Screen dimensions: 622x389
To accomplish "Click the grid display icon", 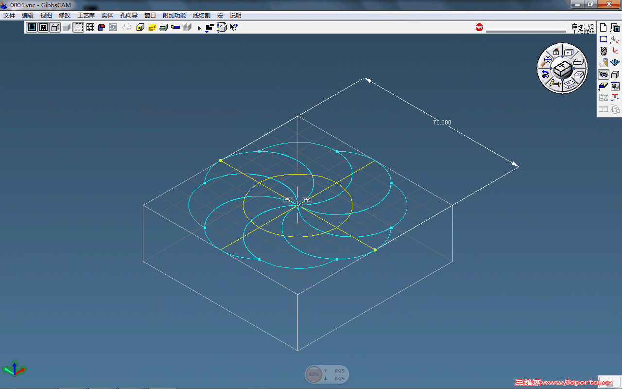I will click(90, 27).
